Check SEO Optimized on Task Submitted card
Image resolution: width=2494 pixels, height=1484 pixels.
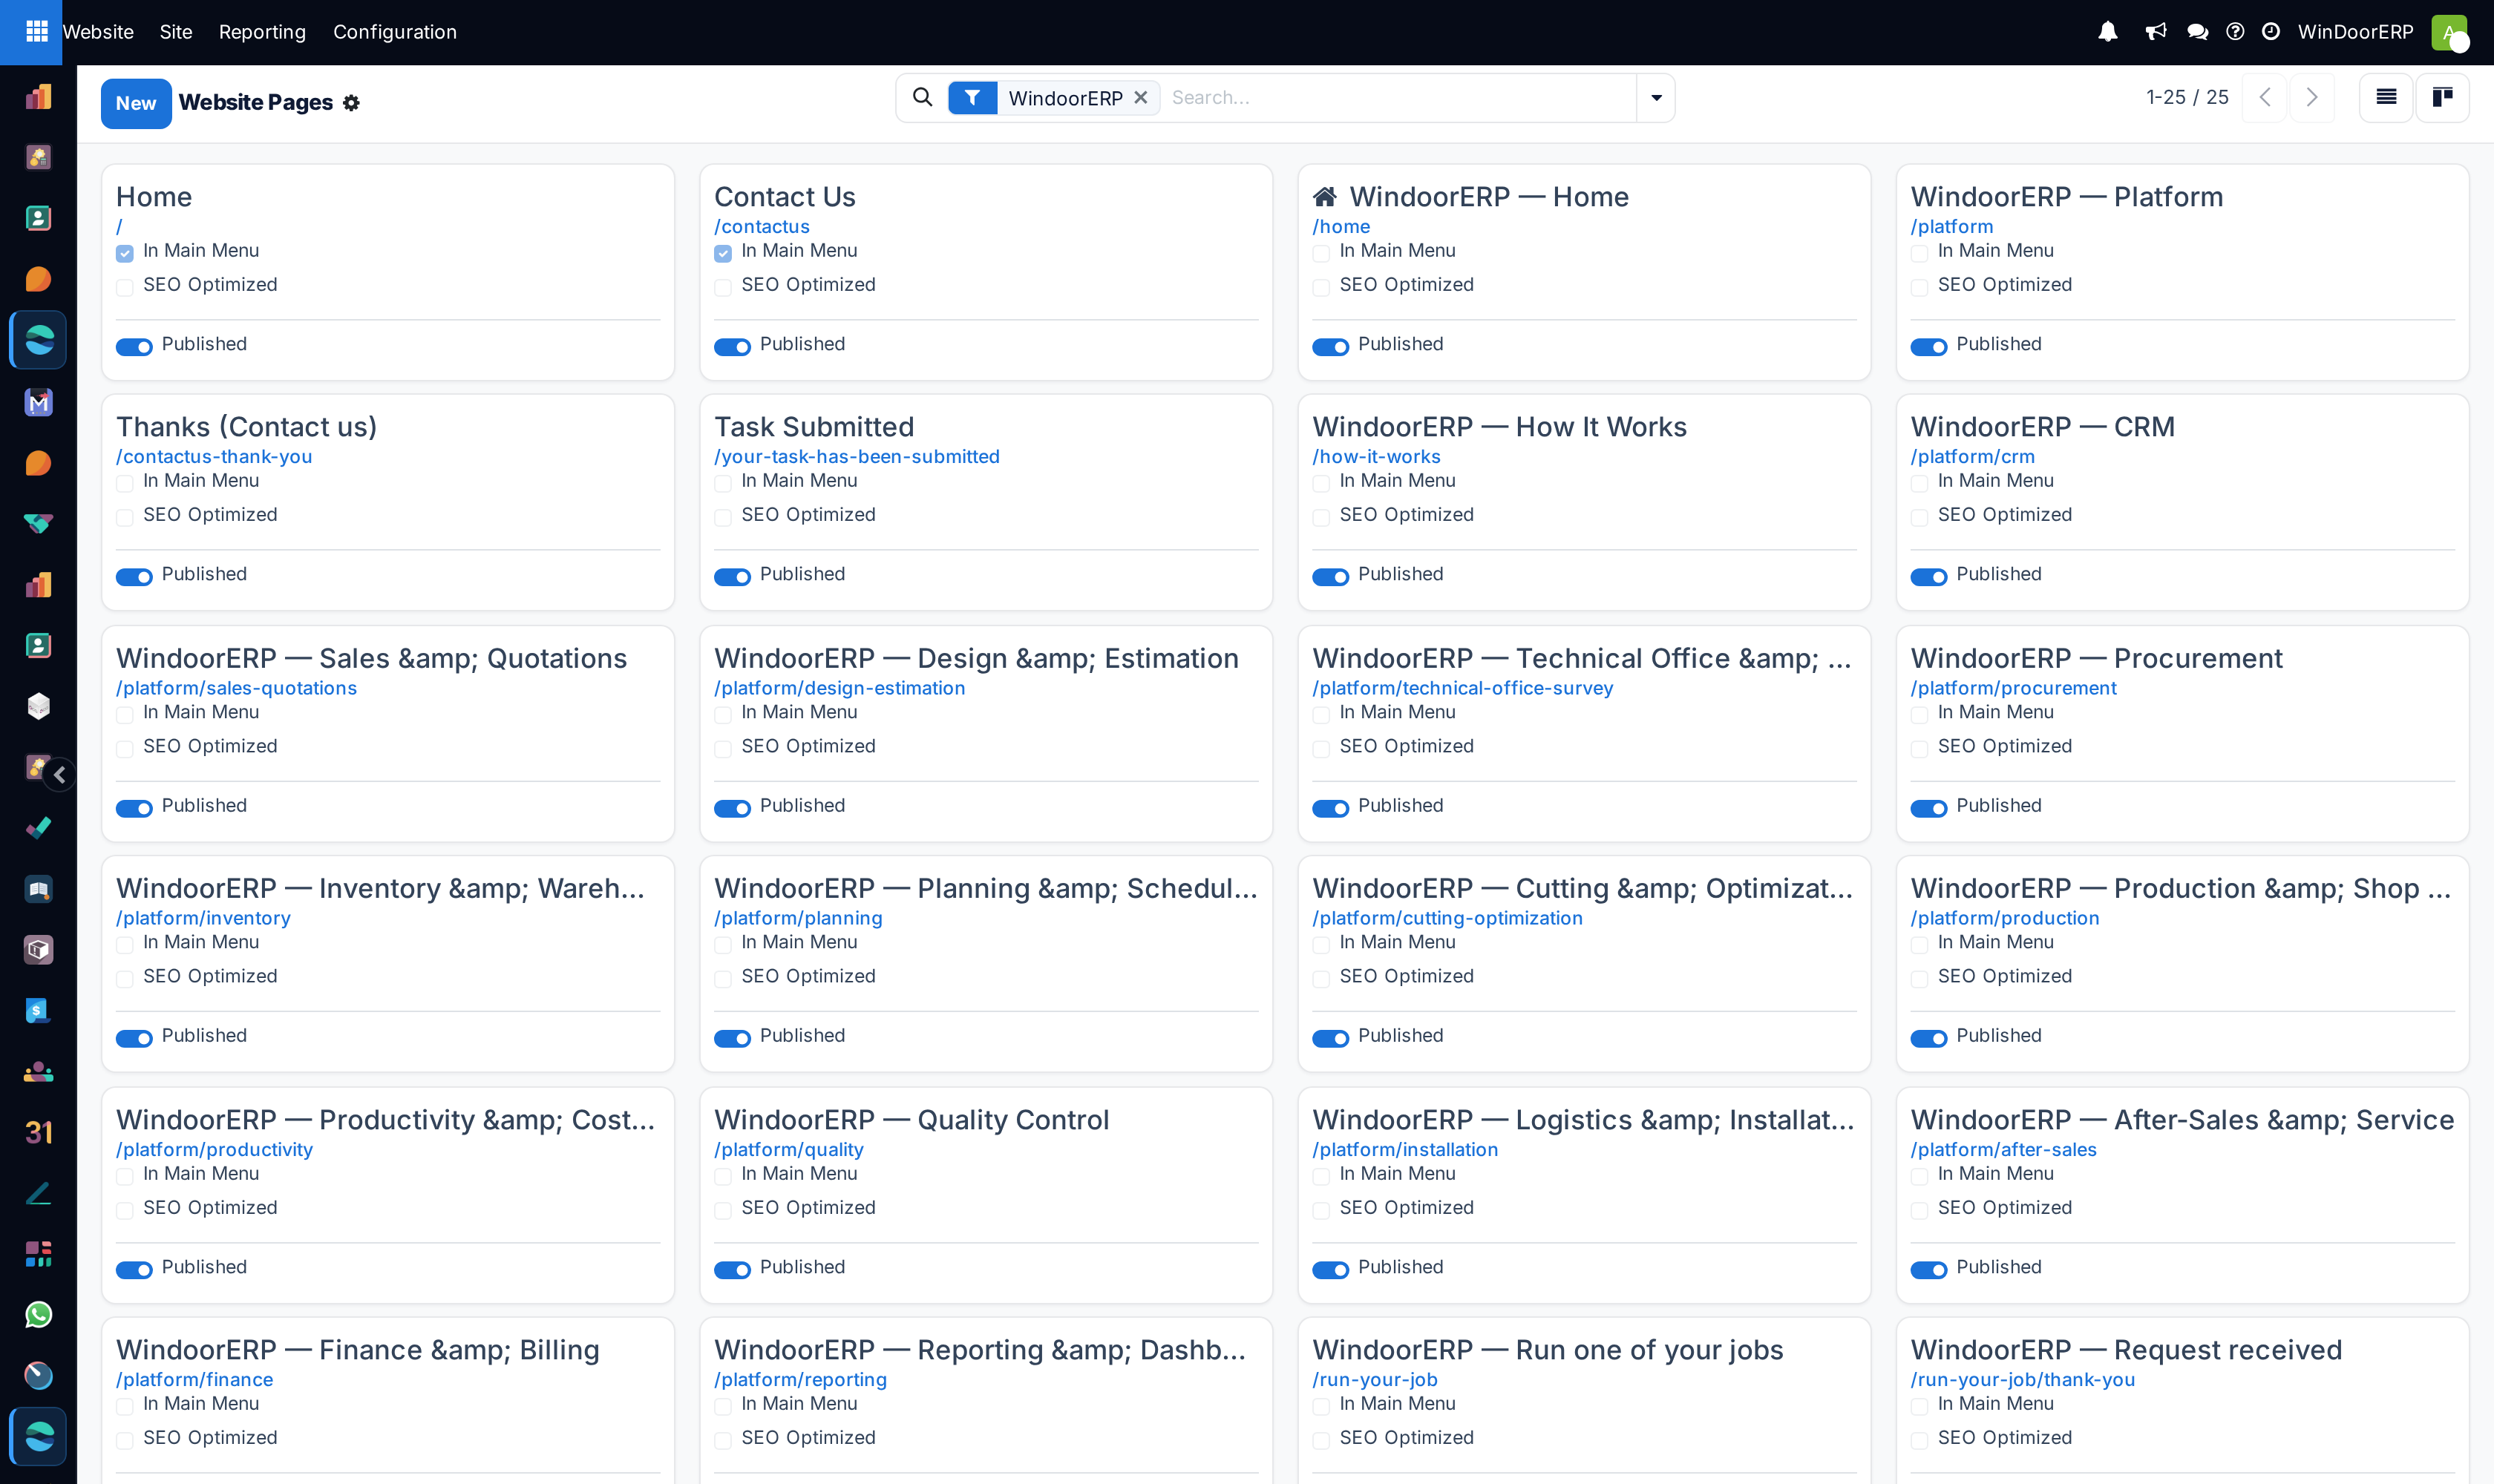[723, 517]
